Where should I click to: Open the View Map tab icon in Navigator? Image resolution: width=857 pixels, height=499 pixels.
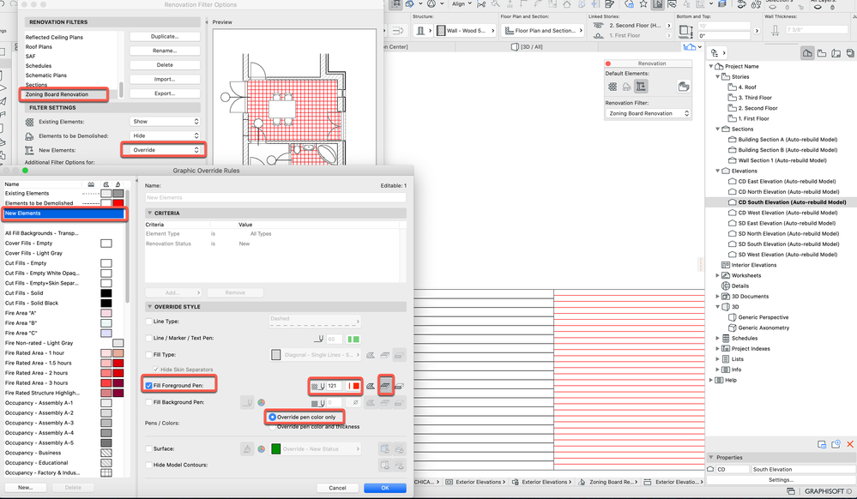(822, 53)
